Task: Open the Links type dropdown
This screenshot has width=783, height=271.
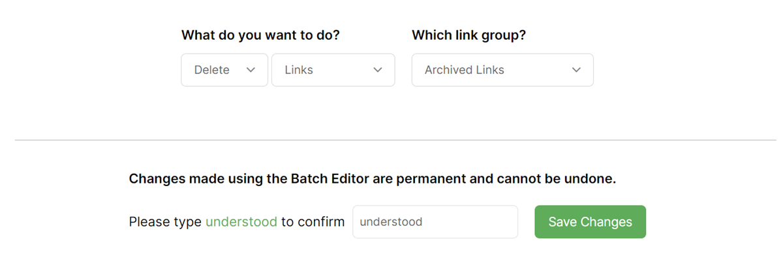Action: pyautogui.click(x=333, y=70)
